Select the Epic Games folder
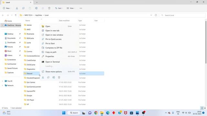This screenshot has width=207, height=116. point(29,82)
